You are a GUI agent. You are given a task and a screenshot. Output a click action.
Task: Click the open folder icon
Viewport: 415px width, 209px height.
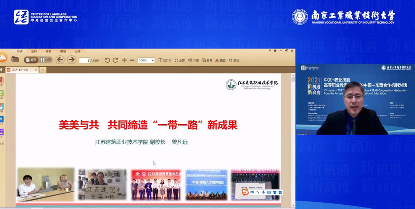(x=15, y=60)
